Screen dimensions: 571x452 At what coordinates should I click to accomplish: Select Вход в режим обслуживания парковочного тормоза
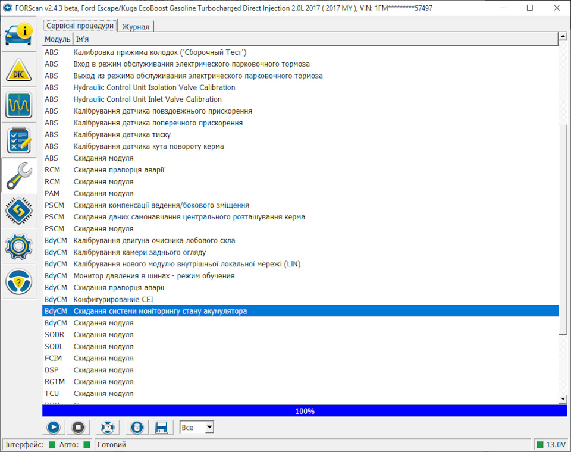click(x=300, y=64)
